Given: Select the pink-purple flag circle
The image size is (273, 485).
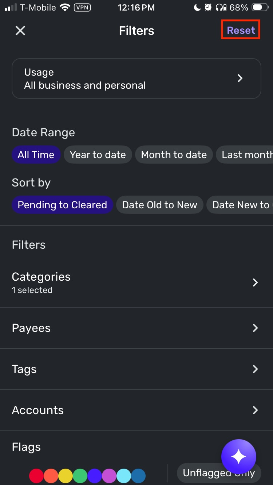Looking at the screenshot, I should tap(109, 476).
